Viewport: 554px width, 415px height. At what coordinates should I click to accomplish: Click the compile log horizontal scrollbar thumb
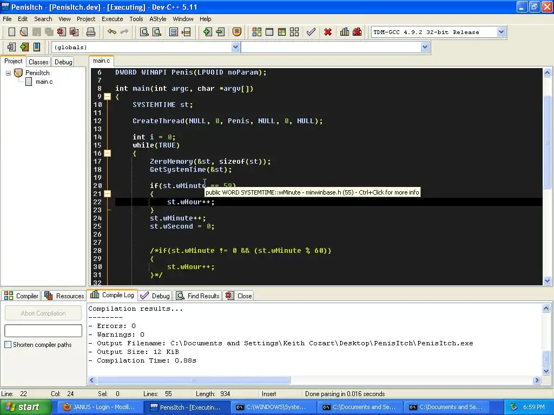194,380
